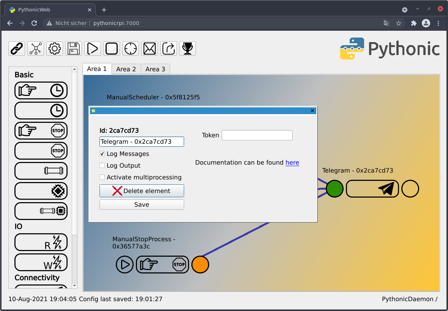Open the Telegram documentation via the here link
Viewport: 448px width, 311px height.
coord(292,162)
